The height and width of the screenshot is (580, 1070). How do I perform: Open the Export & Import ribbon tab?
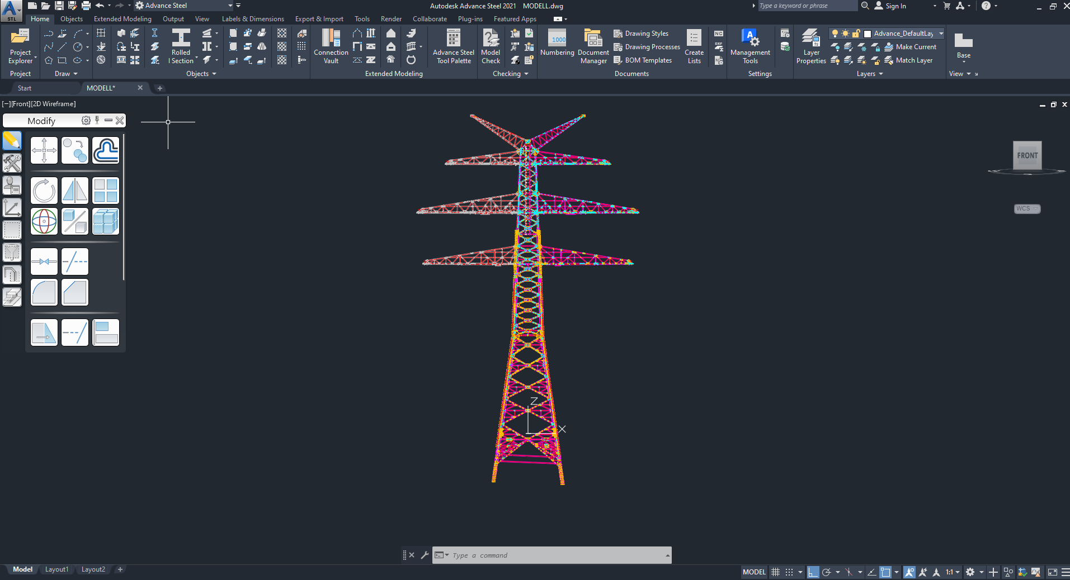pos(319,19)
